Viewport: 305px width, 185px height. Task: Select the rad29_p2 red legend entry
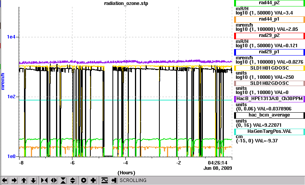click(x=270, y=36)
